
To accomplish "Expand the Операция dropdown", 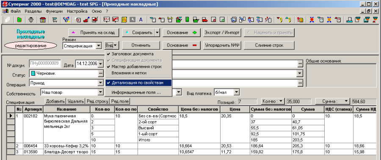I will pos(101,83).
